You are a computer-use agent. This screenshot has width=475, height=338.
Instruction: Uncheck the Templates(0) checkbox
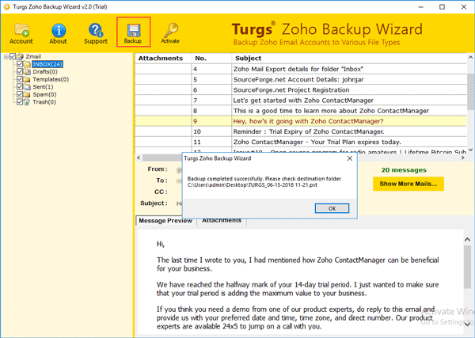(x=20, y=79)
